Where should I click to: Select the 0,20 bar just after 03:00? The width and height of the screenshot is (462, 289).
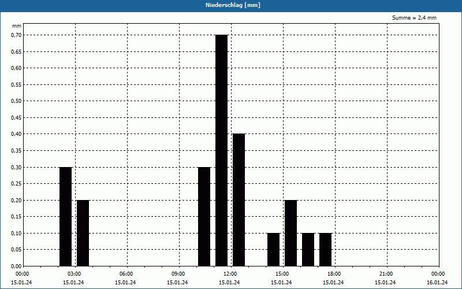coord(83,233)
